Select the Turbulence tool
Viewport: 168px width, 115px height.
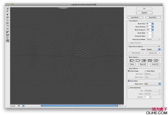tap(8, 29)
